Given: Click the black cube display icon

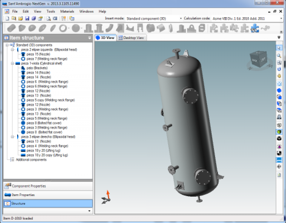Looking at the screenshot, I should [279, 139].
